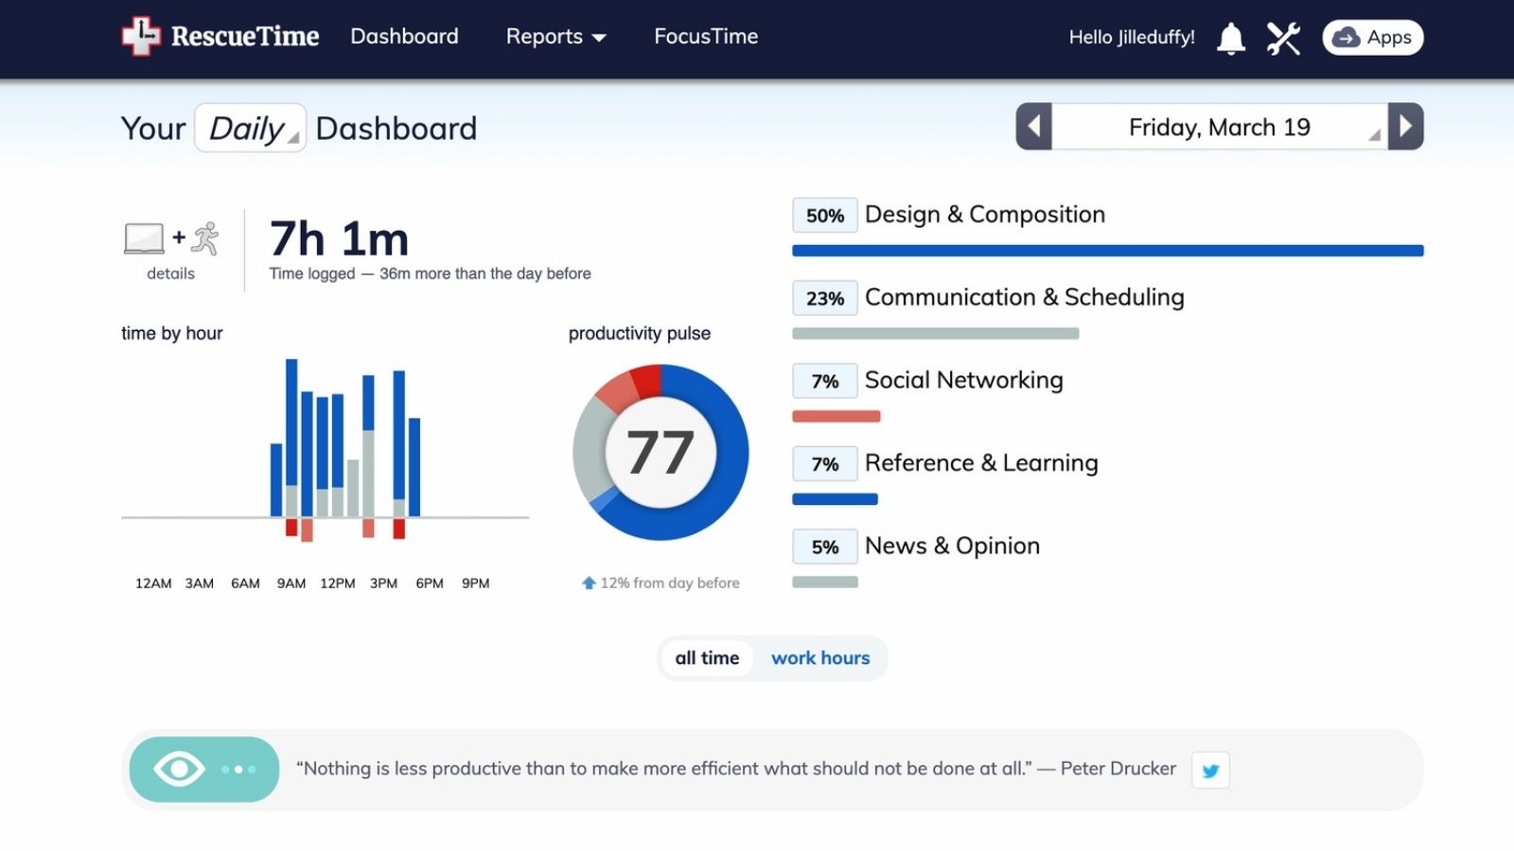Open Communication & Scheduling category
Image resolution: width=1514 pixels, height=851 pixels.
coord(1025,297)
